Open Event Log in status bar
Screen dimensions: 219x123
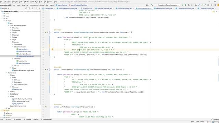[x=215, y=119]
